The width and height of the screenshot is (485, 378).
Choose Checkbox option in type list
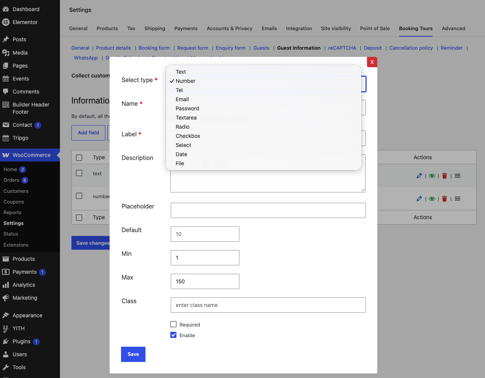pyautogui.click(x=264, y=136)
